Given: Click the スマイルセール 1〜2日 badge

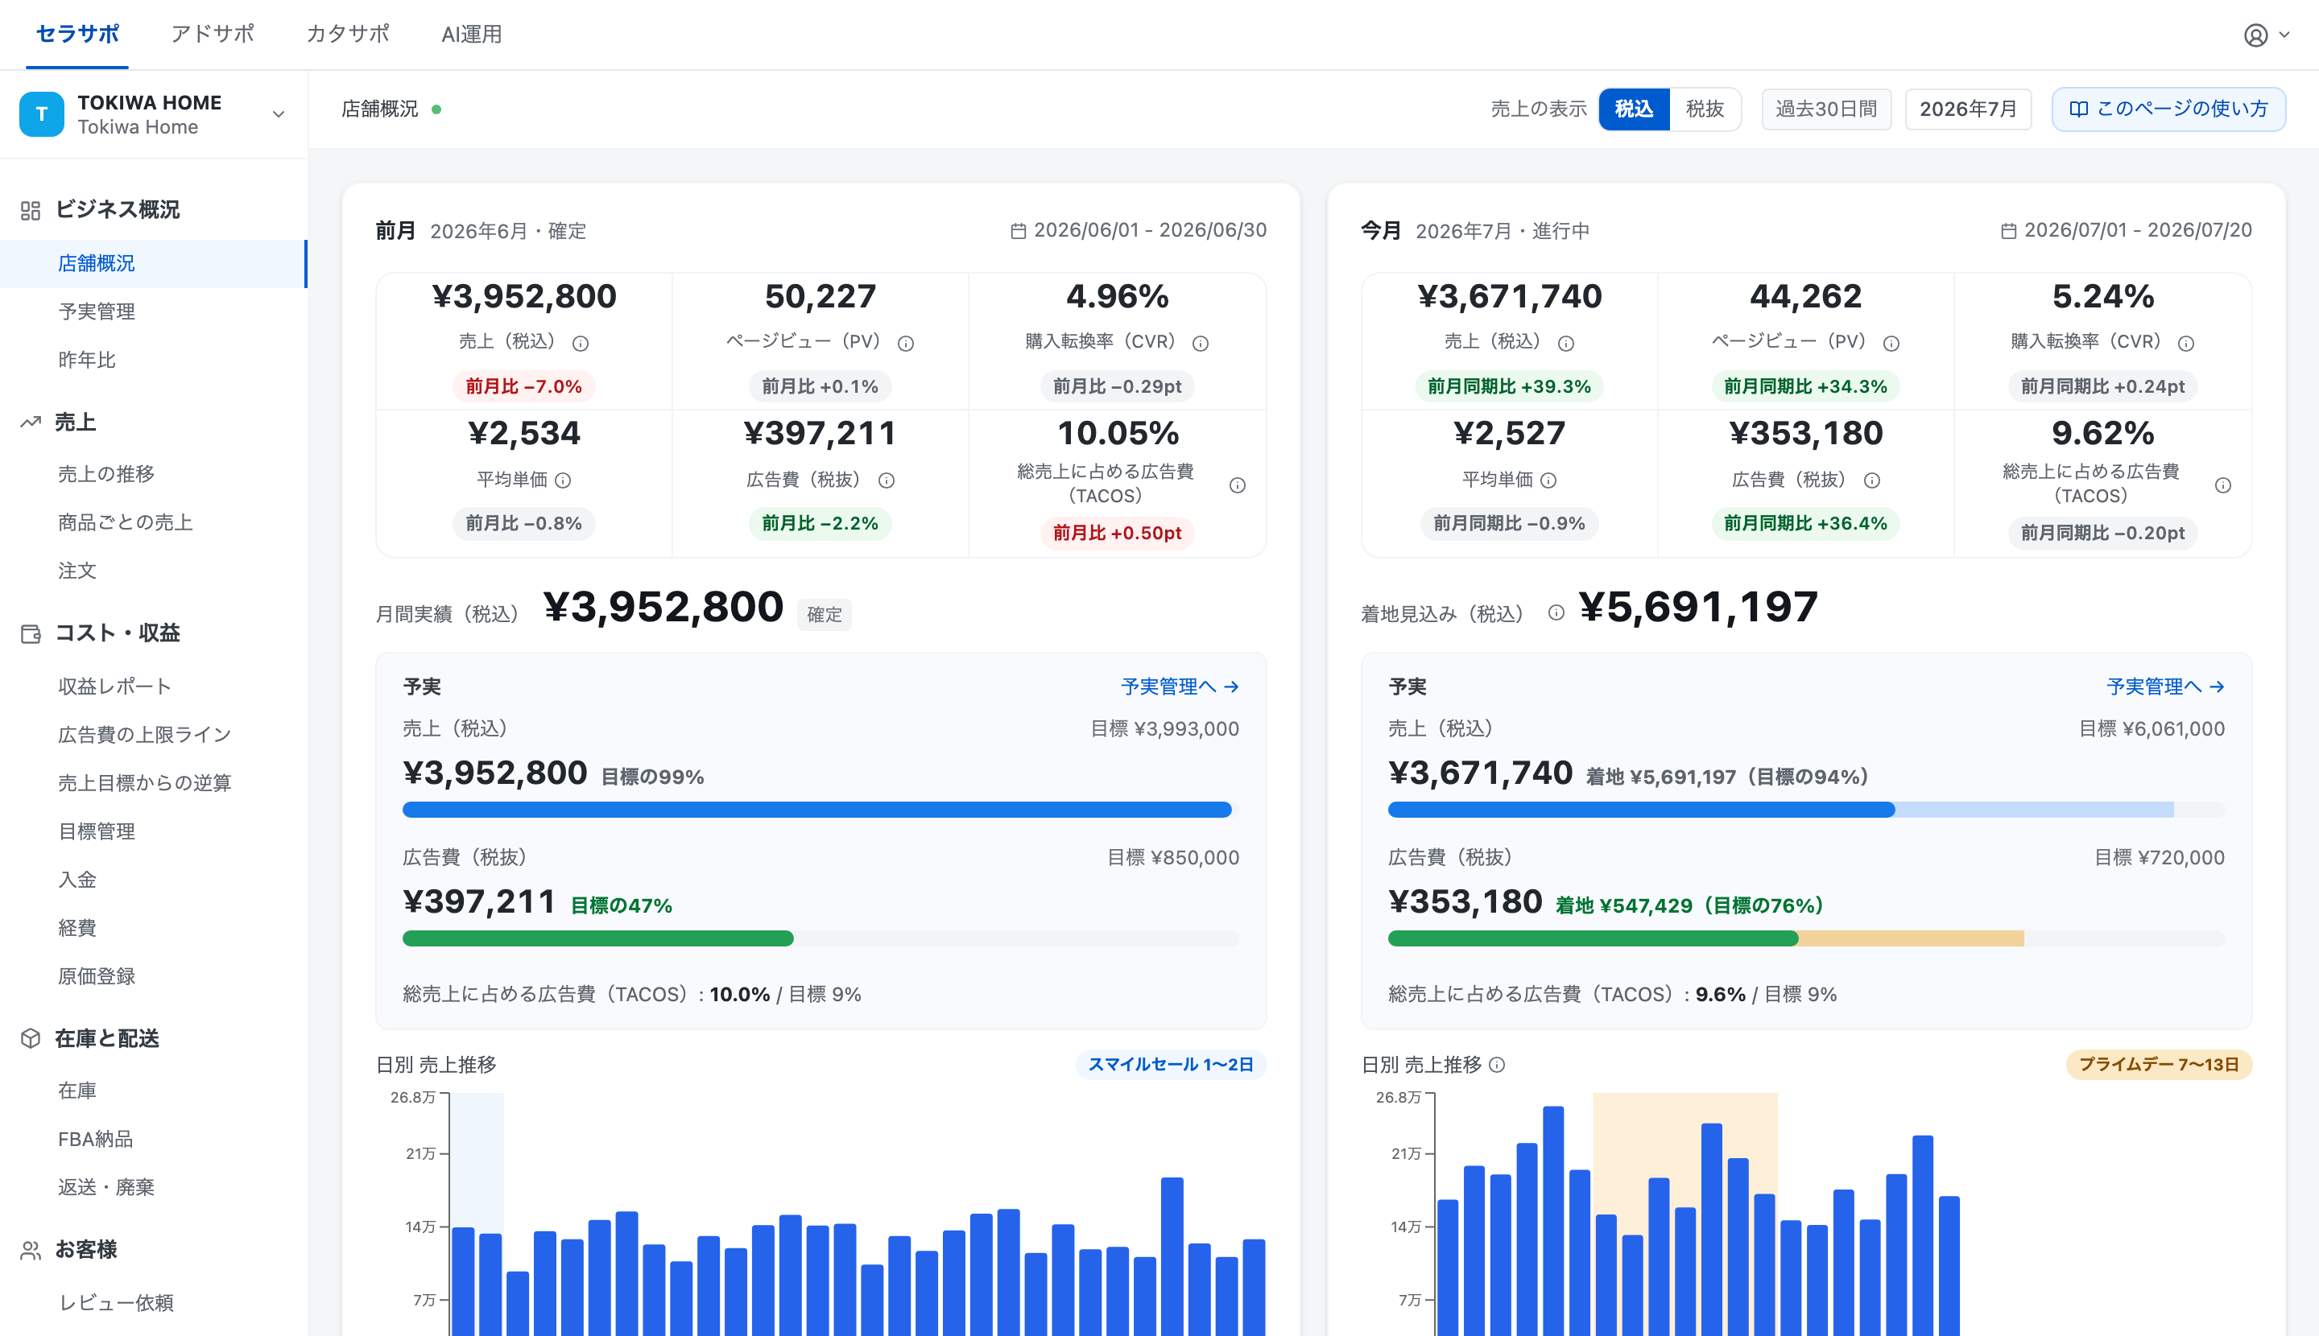Looking at the screenshot, I should coord(1171,1065).
